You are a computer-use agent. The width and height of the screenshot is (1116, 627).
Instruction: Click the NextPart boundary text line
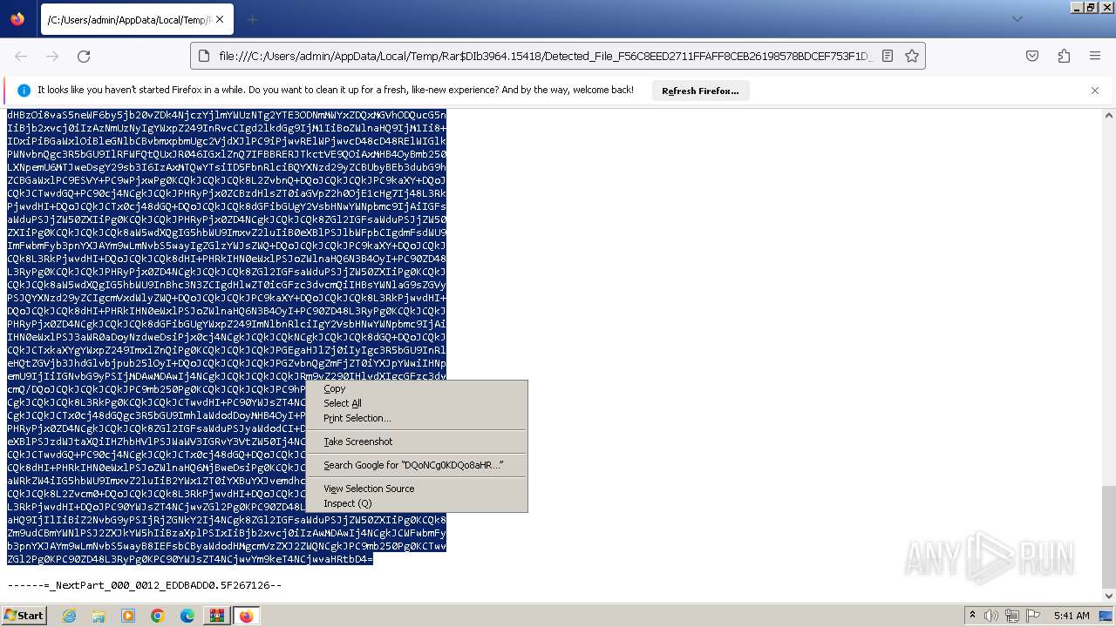[x=145, y=585]
